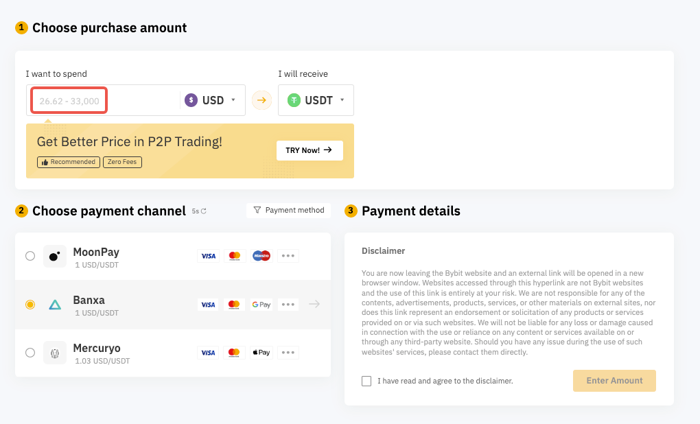Screen dimensions: 700x424
Task: Click the gray arrow on the Banxa row
Action: [314, 304]
